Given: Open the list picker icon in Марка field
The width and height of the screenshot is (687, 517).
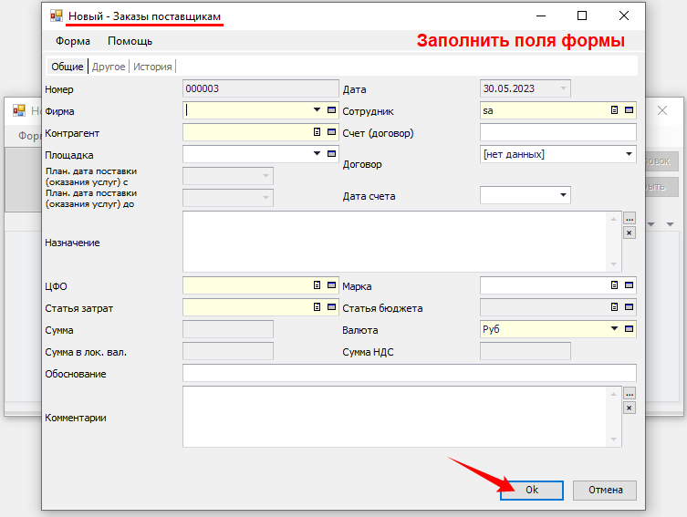Looking at the screenshot, I should tap(615, 285).
